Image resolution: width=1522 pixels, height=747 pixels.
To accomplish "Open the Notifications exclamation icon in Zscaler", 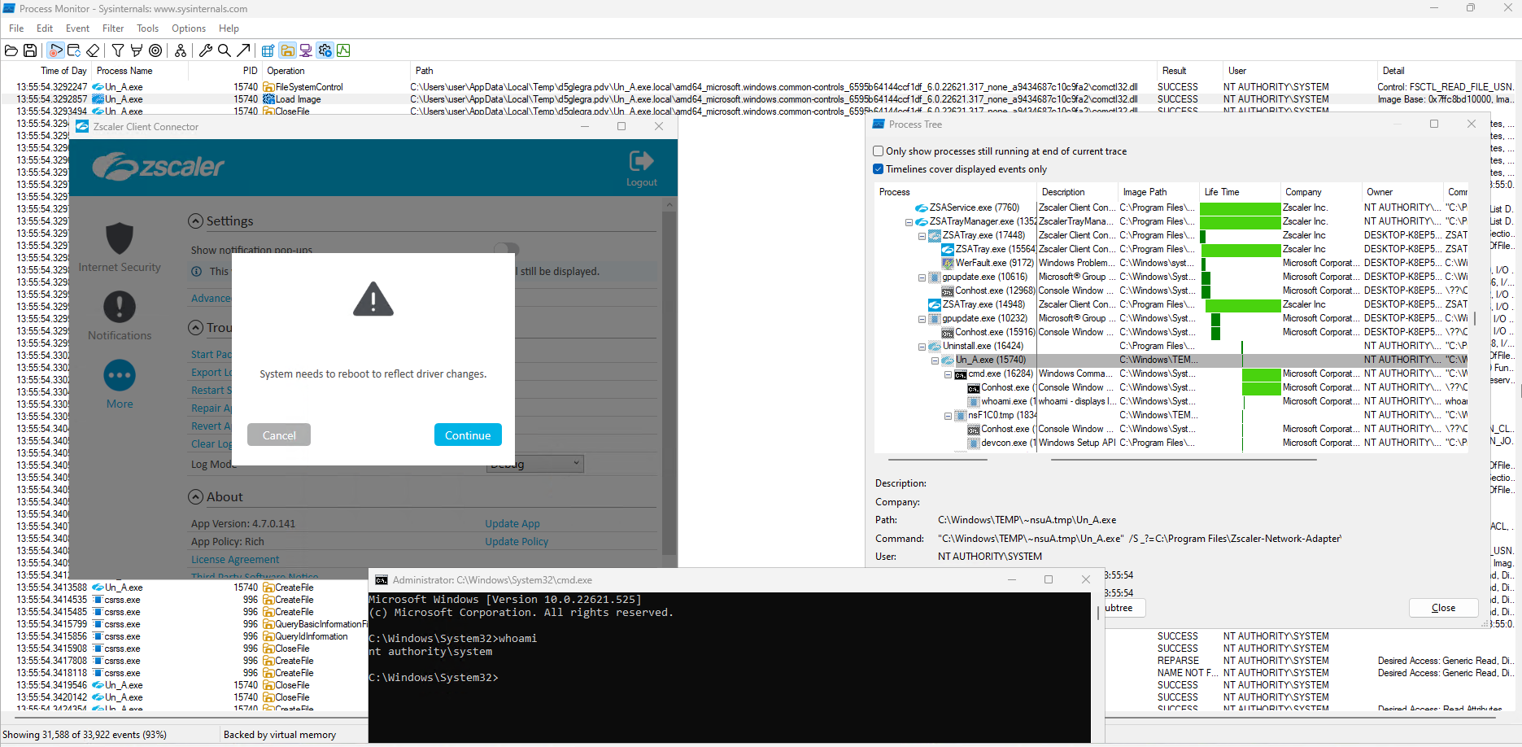I will pyautogui.click(x=120, y=307).
